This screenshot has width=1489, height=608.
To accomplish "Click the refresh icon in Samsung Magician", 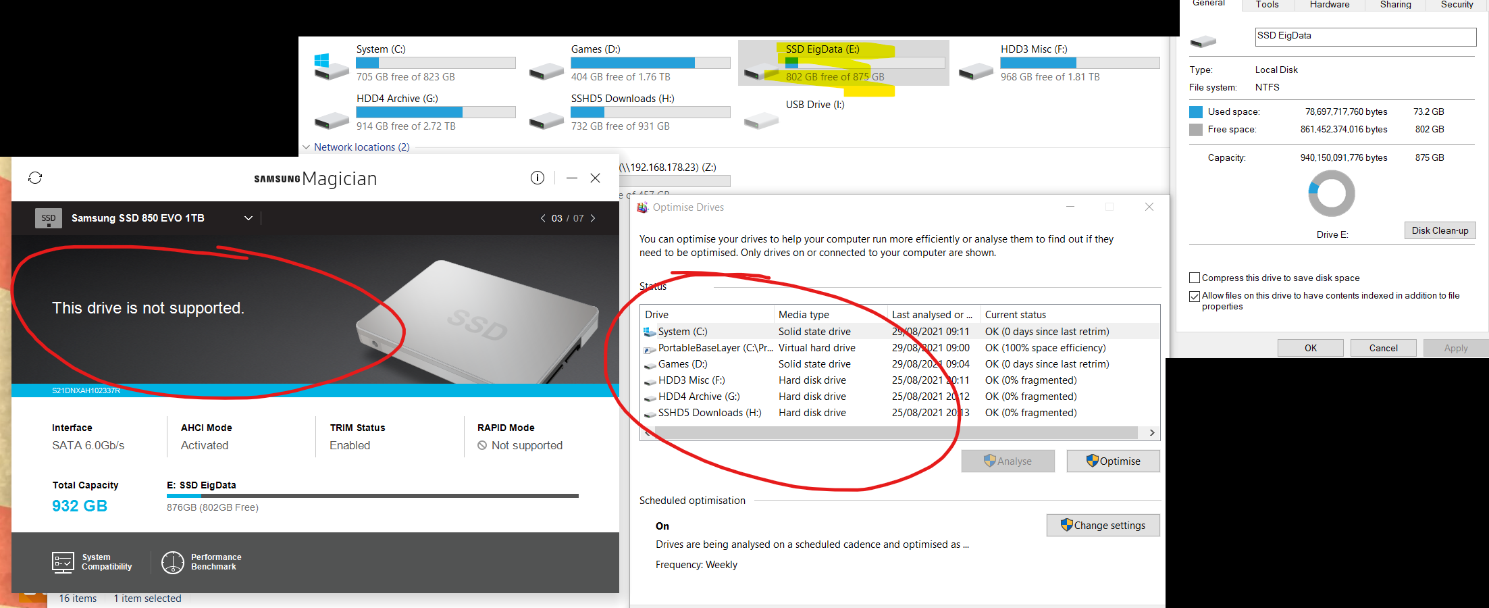I will (x=35, y=178).
